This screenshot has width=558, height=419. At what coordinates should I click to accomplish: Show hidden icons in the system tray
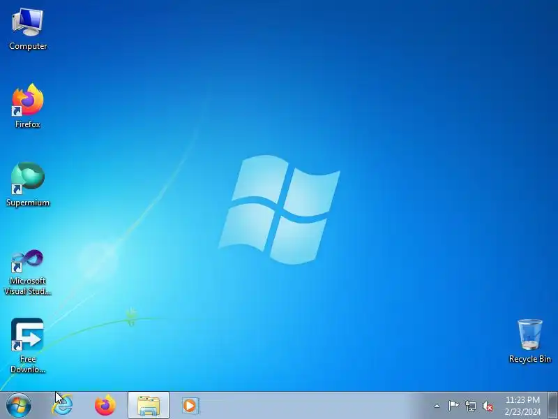(x=437, y=406)
